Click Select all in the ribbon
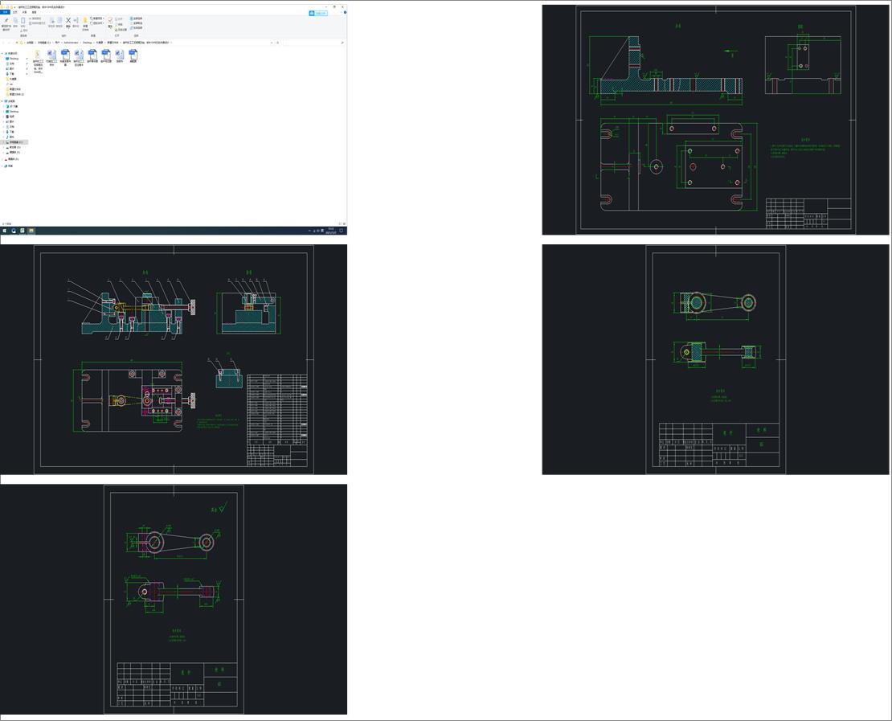The image size is (892, 721). 137,18
